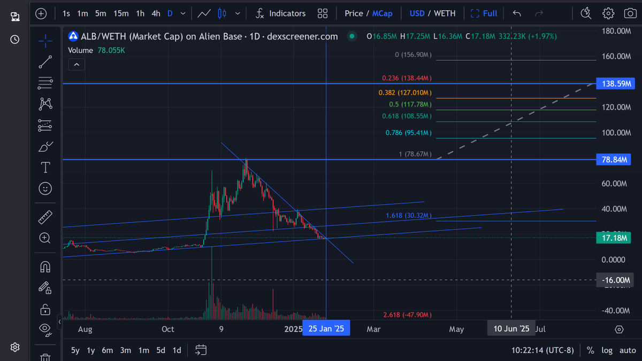Click the Full screen button
This screenshot has width=642, height=361.
tap(484, 13)
